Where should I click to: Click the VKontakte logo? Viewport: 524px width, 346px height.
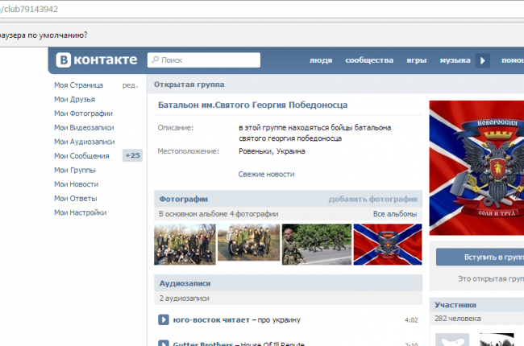98,60
